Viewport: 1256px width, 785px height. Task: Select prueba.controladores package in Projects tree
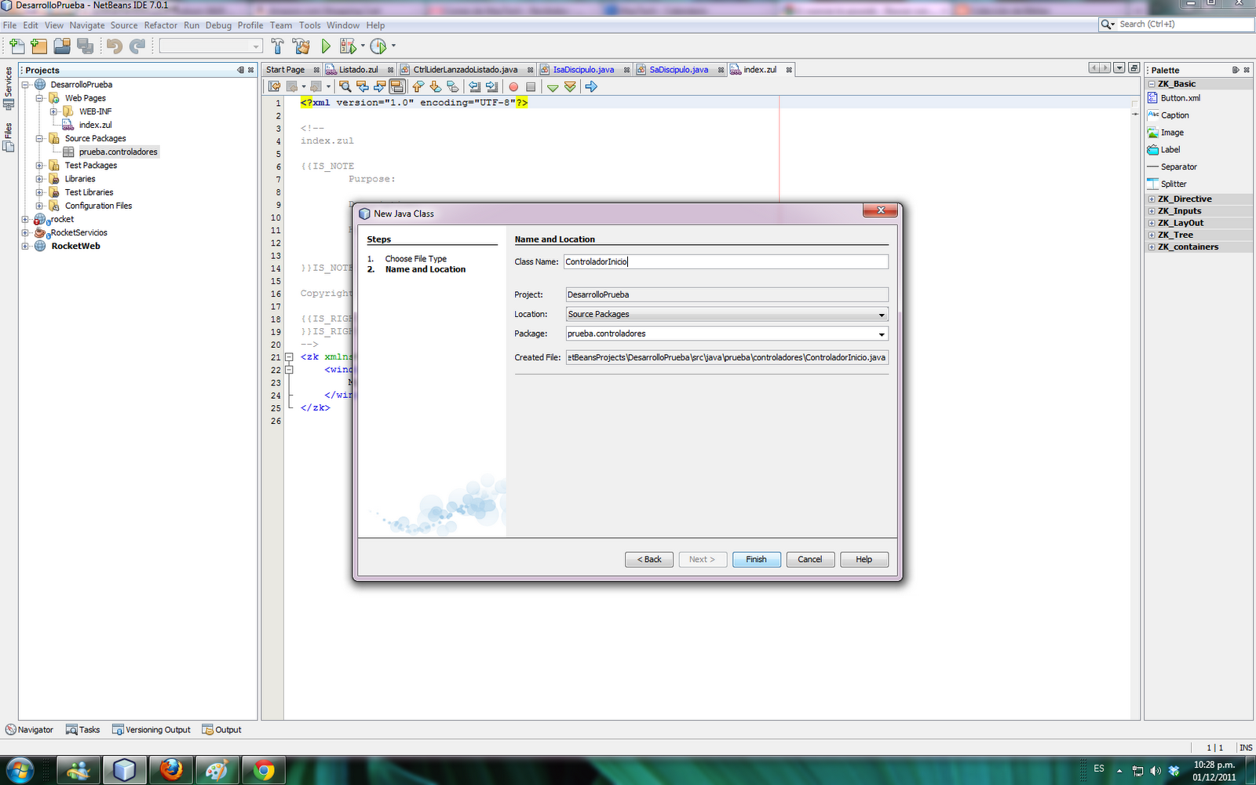click(118, 152)
